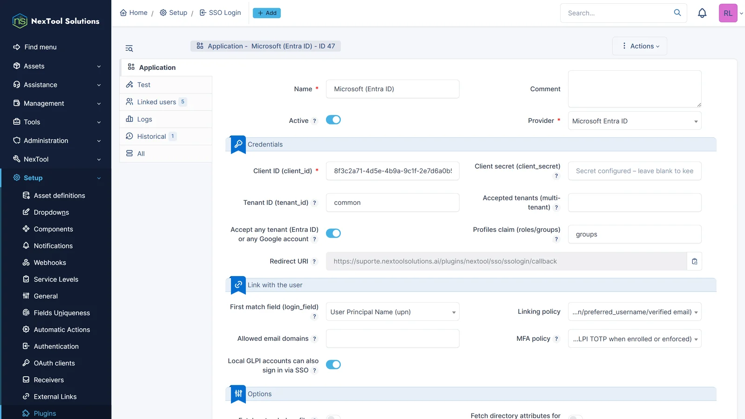Click the NexTool Solutions logo

(56, 21)
